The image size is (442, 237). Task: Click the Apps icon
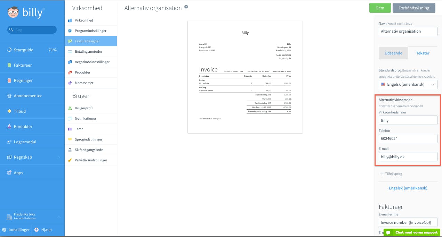(x=10, y=172)
